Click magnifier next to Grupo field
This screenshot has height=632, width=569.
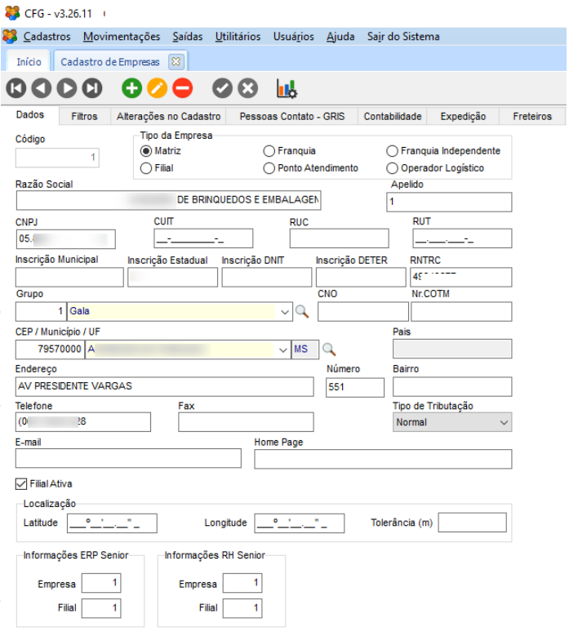click(x=302, y=311)
